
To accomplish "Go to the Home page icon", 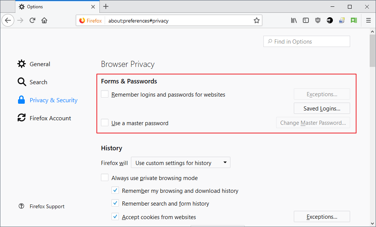I will point(44,20).
